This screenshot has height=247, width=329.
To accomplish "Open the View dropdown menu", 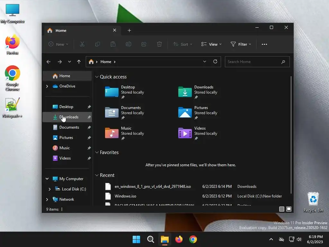I will coord(211,44).
